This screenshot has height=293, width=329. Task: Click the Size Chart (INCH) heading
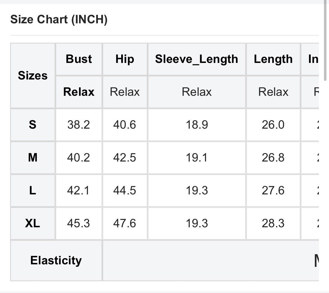pos(59,20)
